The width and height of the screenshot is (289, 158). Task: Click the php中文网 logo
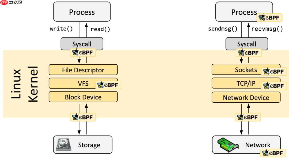point(11,3)
